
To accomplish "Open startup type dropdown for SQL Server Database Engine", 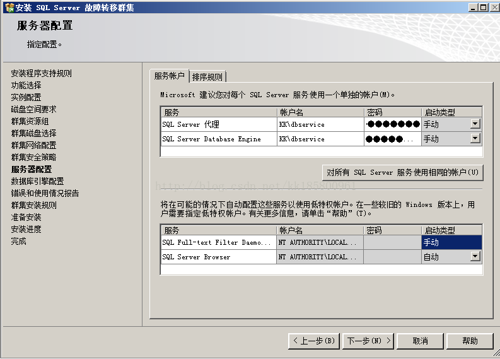I will click(475, 138).
